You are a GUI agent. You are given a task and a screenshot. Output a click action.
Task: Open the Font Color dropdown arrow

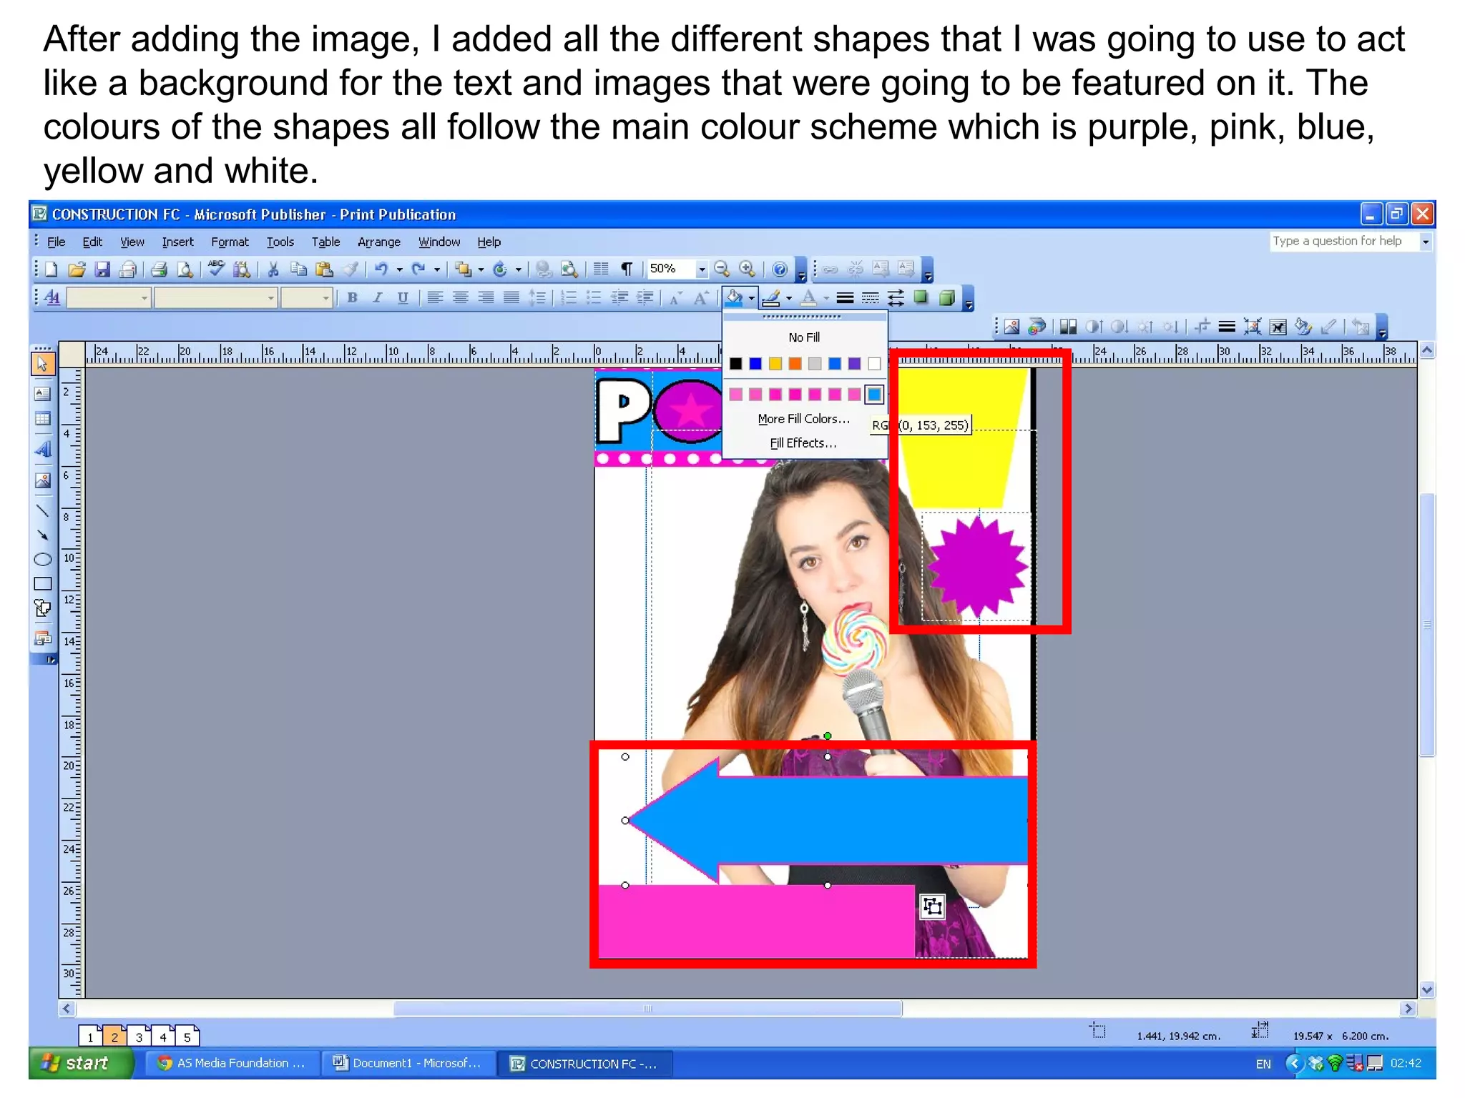(826, 298)
